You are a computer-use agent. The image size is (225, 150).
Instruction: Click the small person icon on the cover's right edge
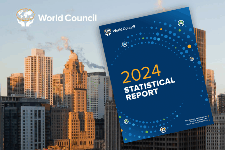pyautogui.click(x=192, y=59)
